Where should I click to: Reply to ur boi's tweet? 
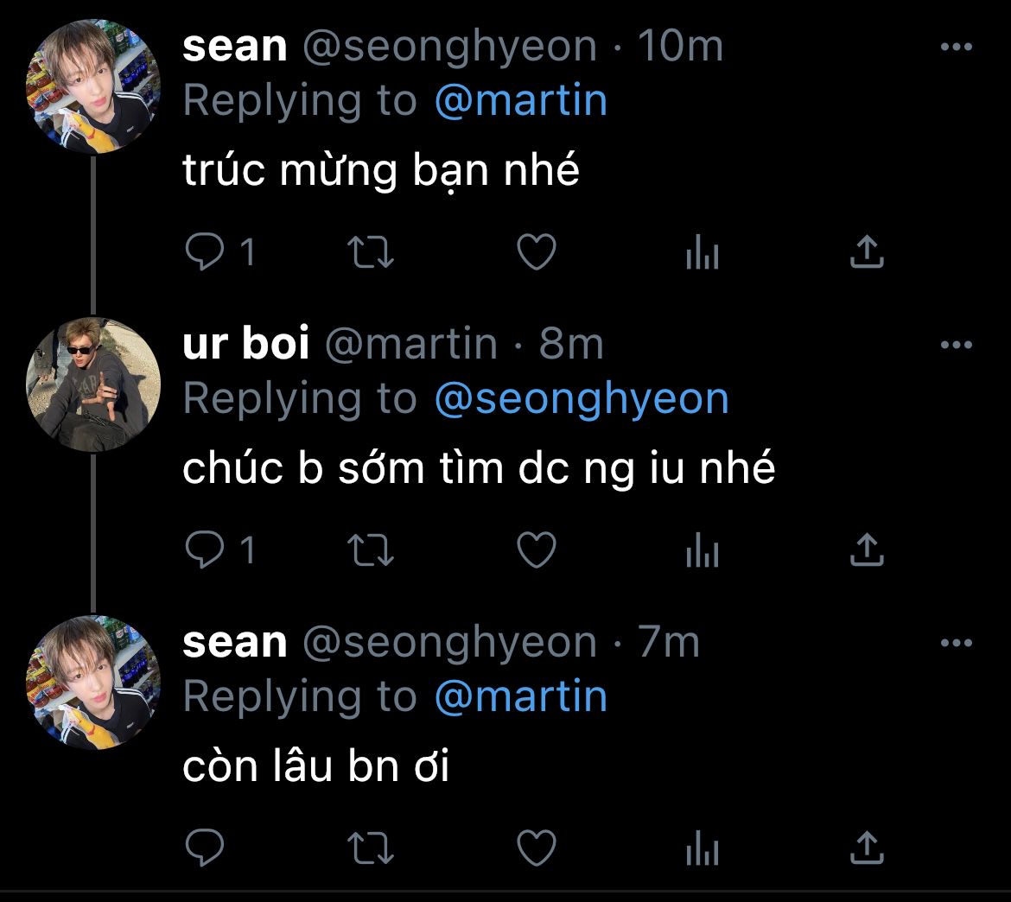tap(206, 550)
